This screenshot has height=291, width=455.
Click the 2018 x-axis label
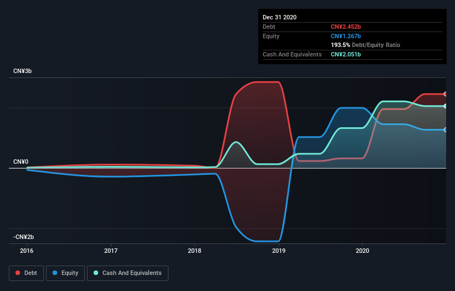click(195, 251)
